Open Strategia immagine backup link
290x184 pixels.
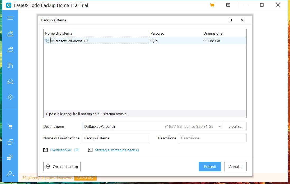coord(117,150)
